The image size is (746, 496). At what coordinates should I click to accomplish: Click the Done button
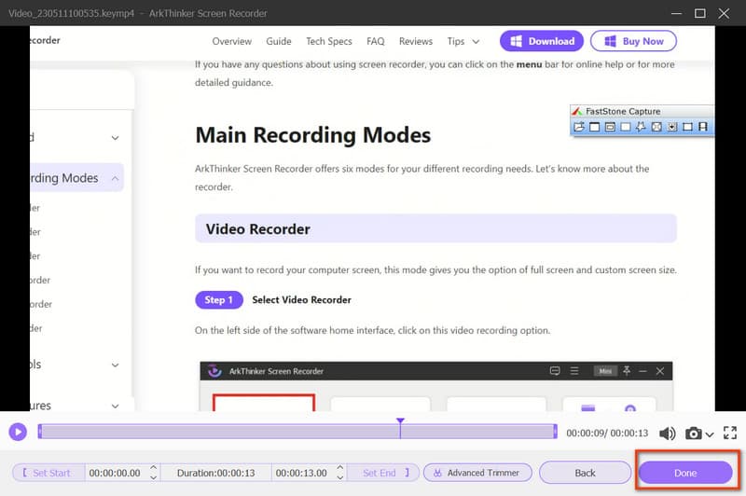[x=685, y=473]
